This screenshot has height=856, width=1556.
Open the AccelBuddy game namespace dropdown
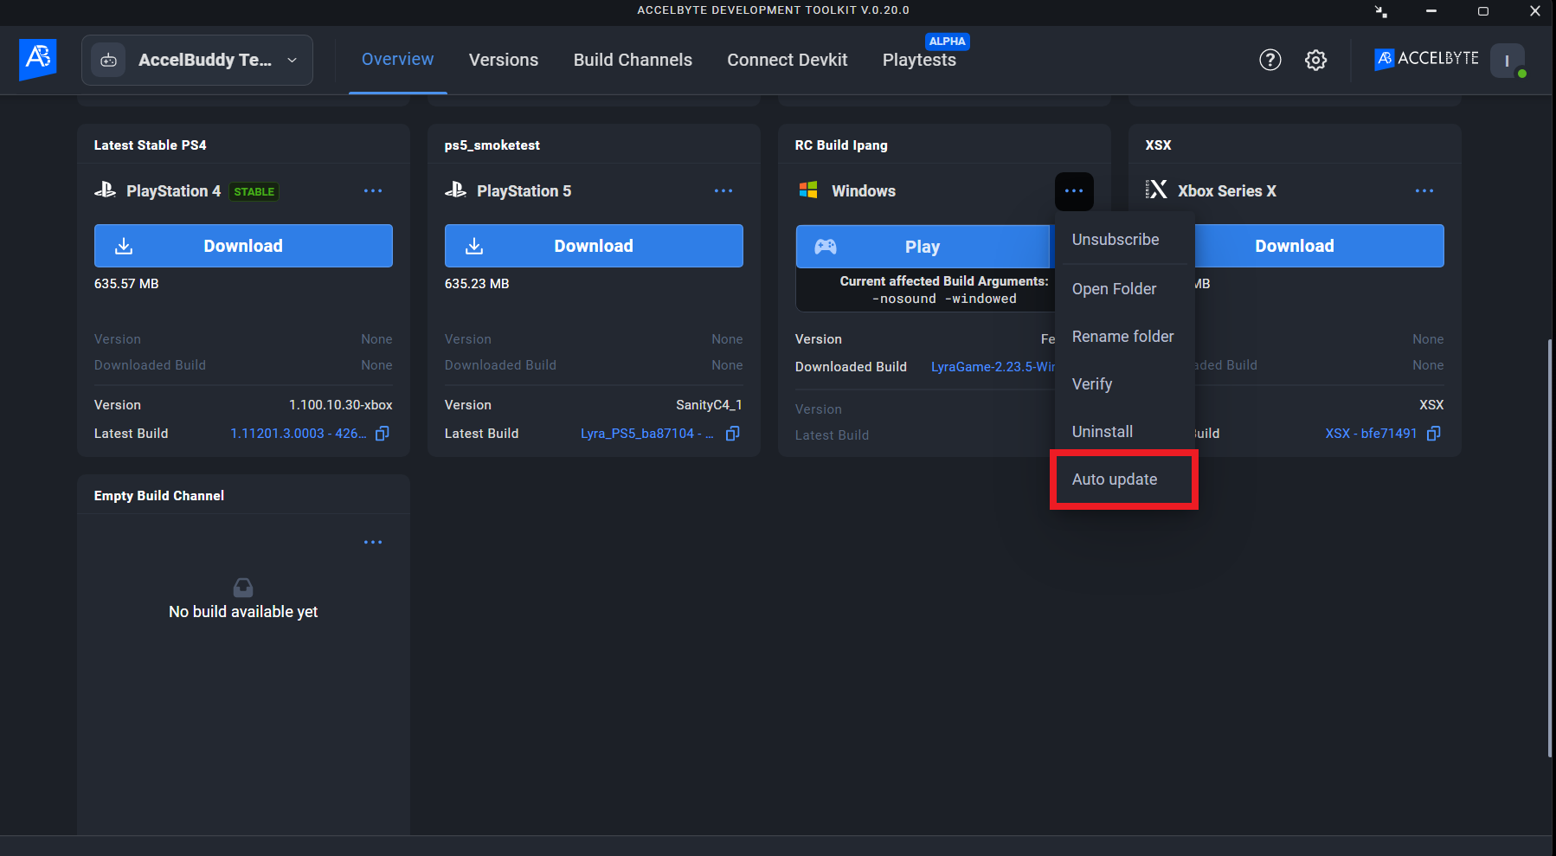tap(197, 60)
